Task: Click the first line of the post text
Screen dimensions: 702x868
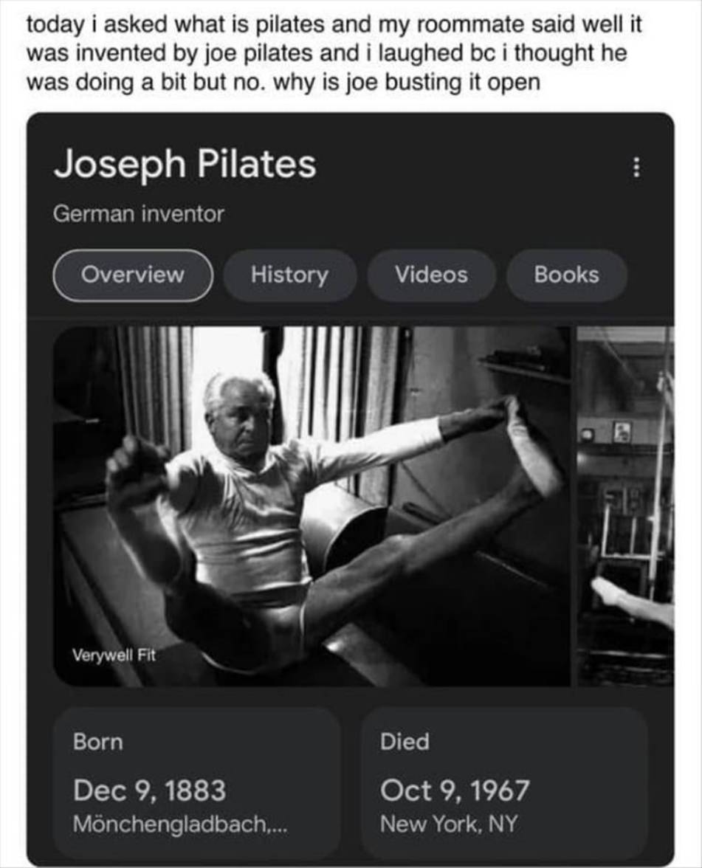Action: (x=334, y=24)
